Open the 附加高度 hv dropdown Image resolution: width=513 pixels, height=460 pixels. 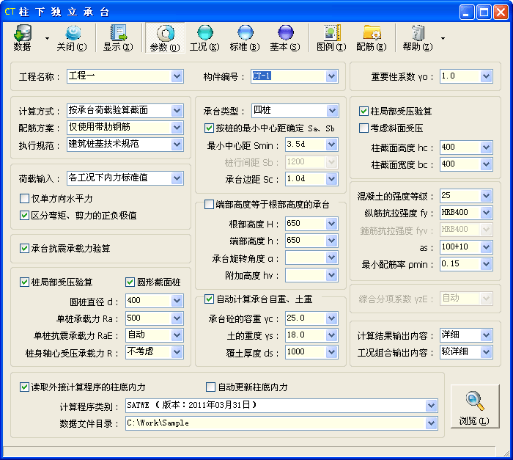click(331, 275)
